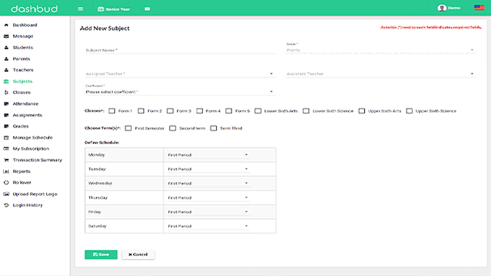Click the green Save button
Image resolution: width=491 pixels, height=276 pixels.
click(x=101, y=255)
